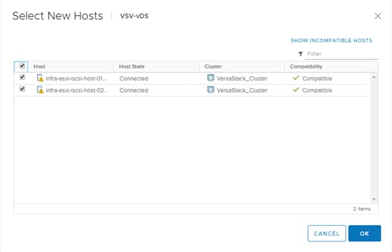The image size is (392, 252).
Task: Show incompatible hosts link
Action: click(332, 40)
